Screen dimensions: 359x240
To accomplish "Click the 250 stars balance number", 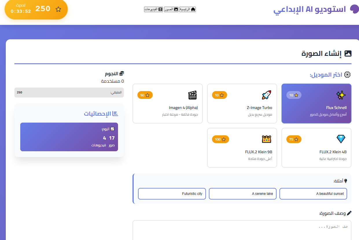I will [43, 9].
